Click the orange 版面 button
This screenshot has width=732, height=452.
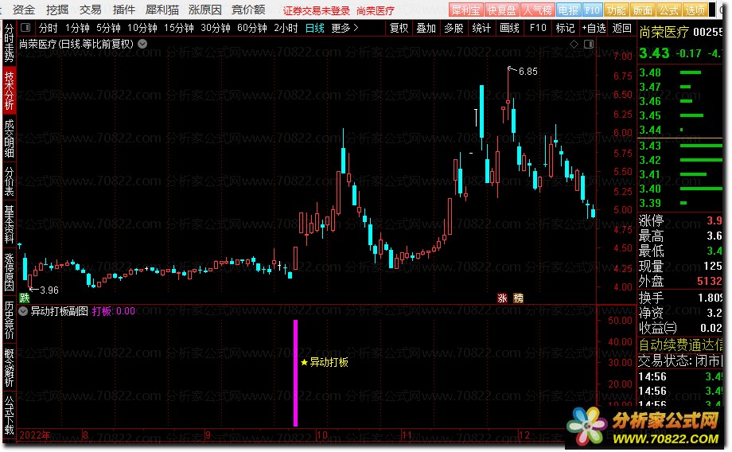642,10
